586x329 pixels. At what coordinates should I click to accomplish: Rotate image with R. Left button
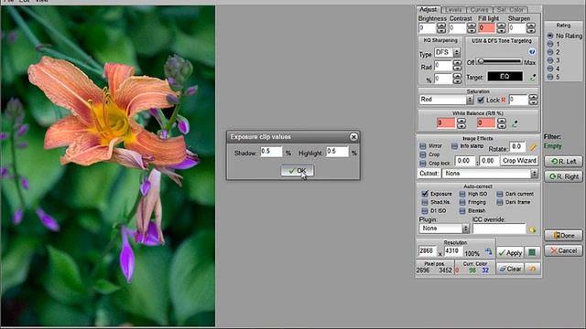(563, 161)
